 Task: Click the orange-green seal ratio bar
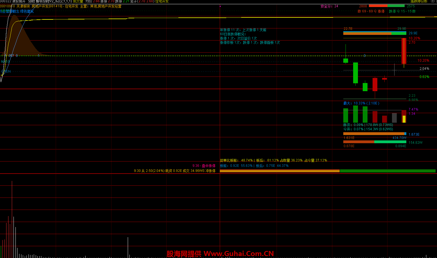328,171
